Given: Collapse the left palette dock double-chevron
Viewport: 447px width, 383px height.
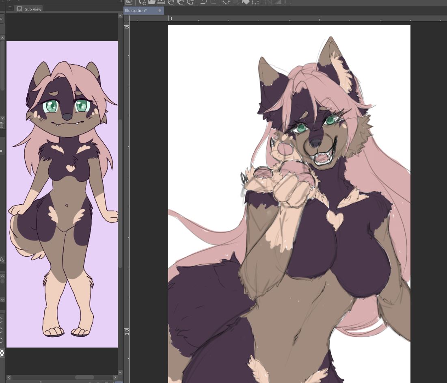Looking at the screenshot, I should pos(9,1).
